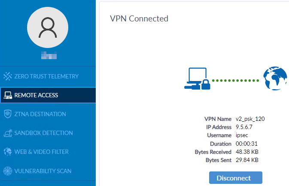Image resolution: width=289 pixels, height=186 pixels.
Task: Click the blurred username under avatar
Action: (x=49, y=55)
